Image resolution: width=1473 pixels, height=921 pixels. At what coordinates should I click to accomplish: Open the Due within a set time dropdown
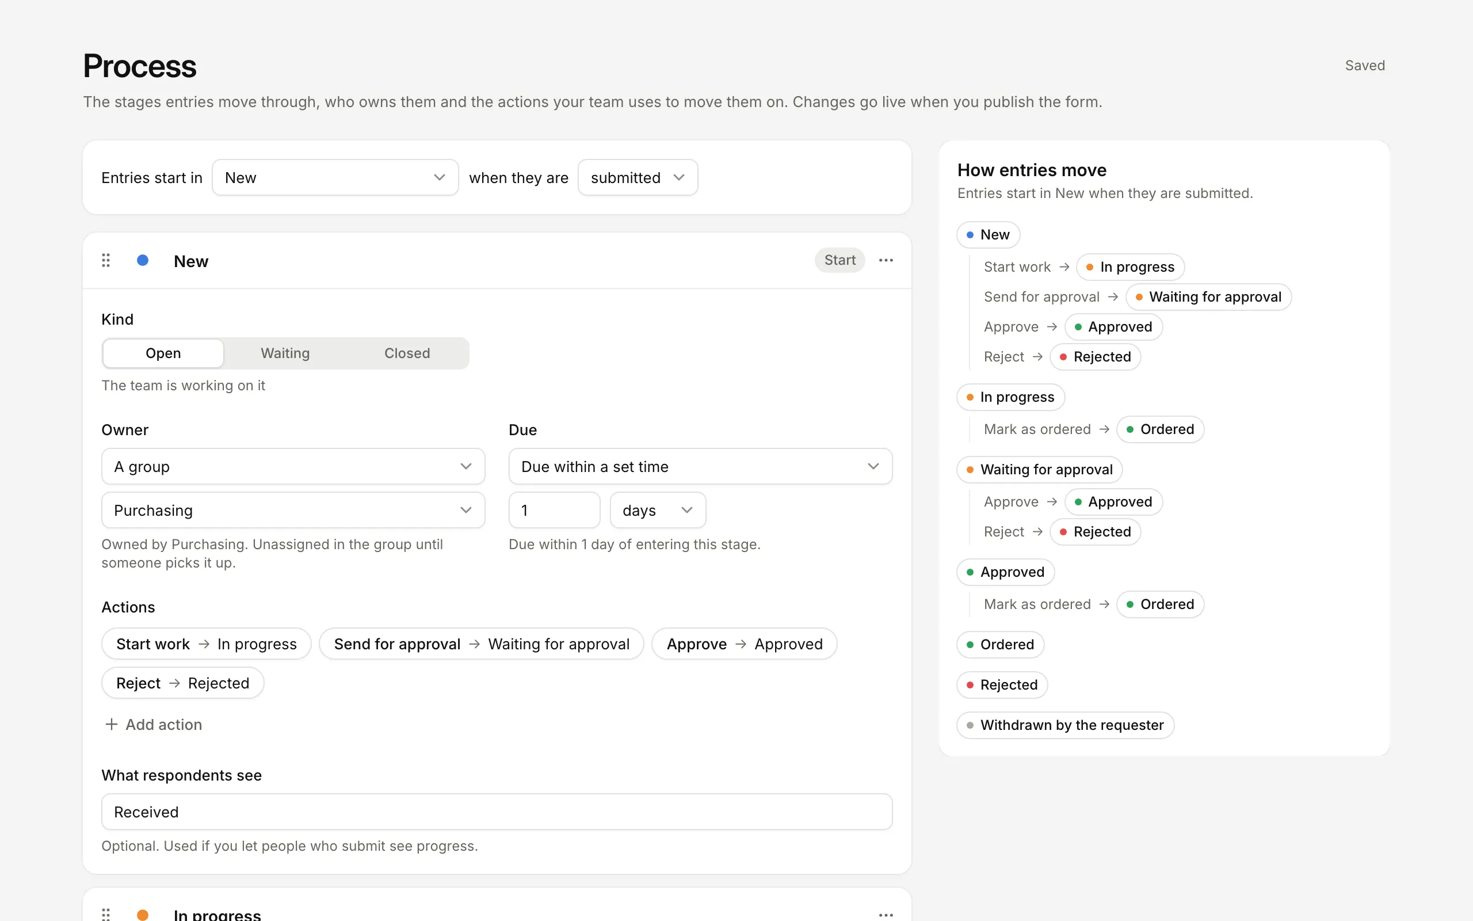coord(700,467)
